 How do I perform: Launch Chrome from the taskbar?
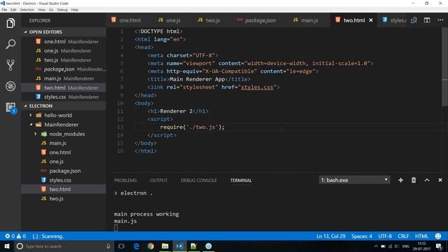tap(150, 246)
